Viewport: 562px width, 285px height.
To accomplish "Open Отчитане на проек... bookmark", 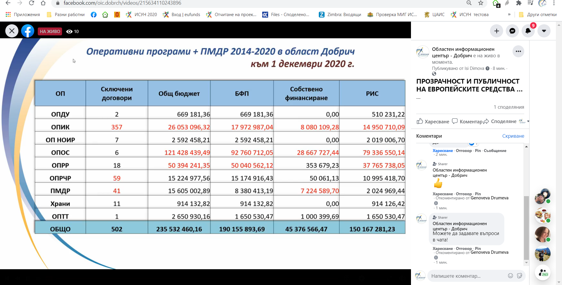I will pos(231,15).
